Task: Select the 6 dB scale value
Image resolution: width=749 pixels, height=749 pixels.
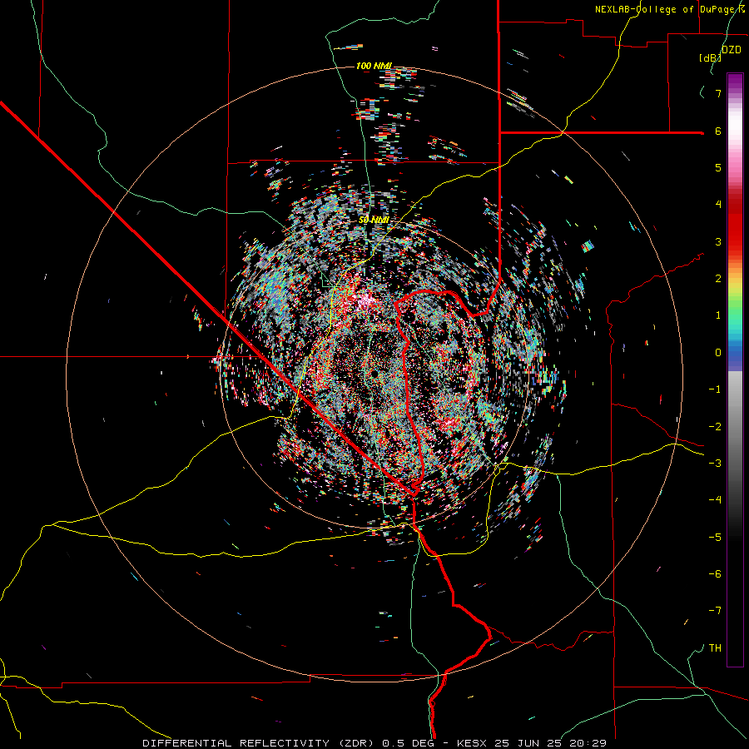Action: point(718,131)
